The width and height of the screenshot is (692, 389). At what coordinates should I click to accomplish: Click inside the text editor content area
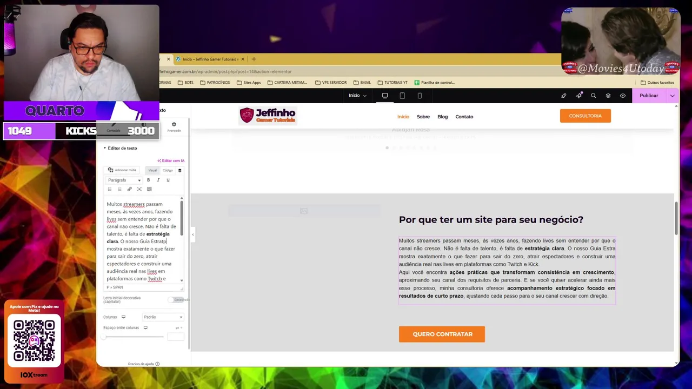(x=142, y=240)
